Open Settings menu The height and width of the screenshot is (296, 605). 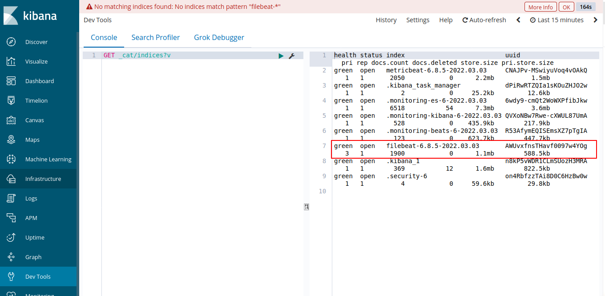pyautogui.click(x=418, y=20)
